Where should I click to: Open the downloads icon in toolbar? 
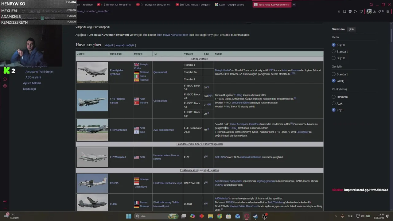[x=375, y=11]
